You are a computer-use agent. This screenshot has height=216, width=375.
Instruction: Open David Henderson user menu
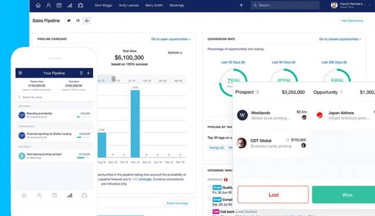click(350, 5)
